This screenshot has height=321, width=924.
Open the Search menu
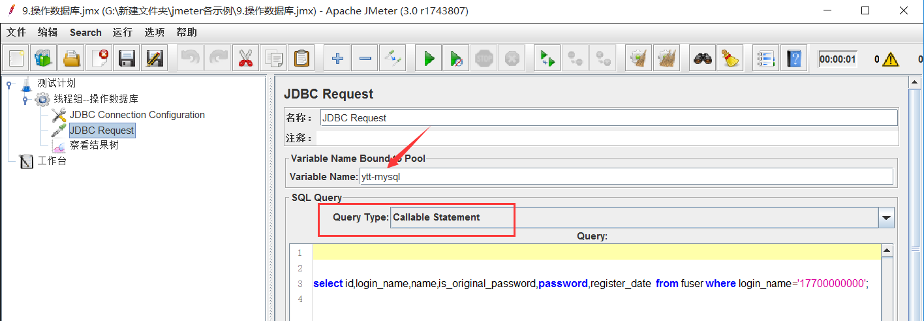click(x=85, y=32)
